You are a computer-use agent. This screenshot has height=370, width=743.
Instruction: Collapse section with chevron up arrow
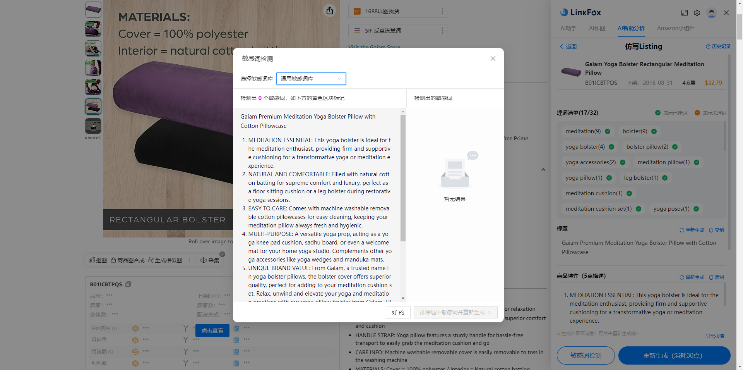click(543, 170)
